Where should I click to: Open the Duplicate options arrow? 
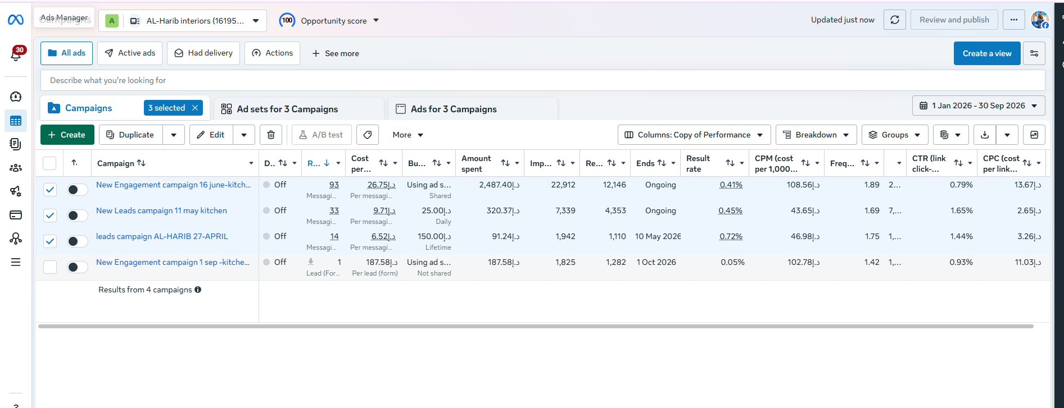[x=174, y=135]
